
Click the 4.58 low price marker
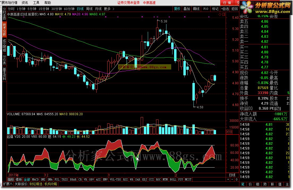tap(200, 107)
